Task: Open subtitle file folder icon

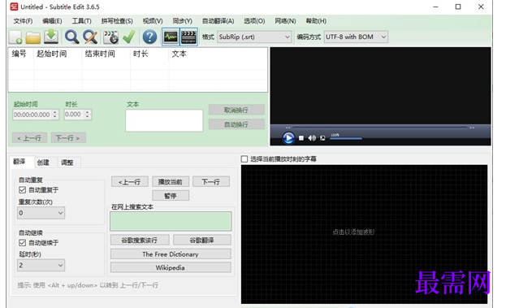Action: click(x=33, y=37)
